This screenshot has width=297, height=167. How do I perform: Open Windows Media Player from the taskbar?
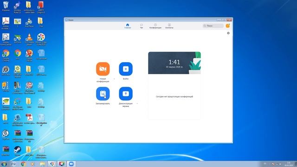[x=32, y=164]
